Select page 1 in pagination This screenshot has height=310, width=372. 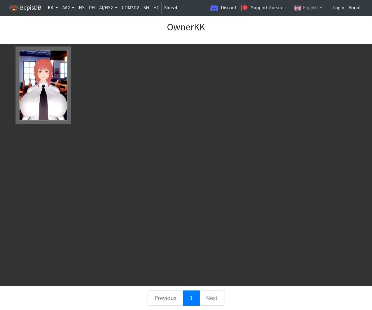[x=191, y=298]
